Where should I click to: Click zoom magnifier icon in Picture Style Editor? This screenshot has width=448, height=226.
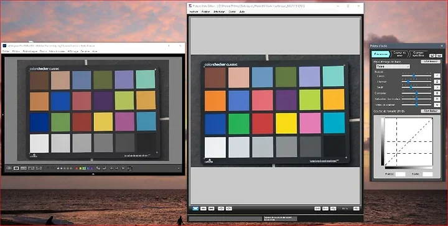tap(333, 209)
